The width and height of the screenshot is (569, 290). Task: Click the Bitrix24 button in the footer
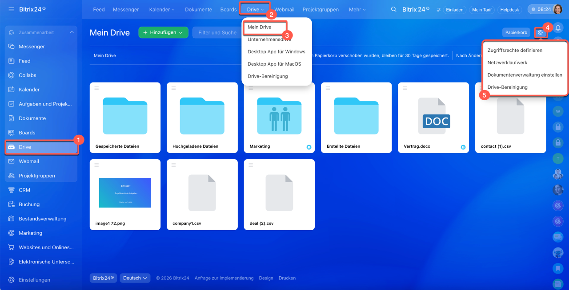point(103,278)
